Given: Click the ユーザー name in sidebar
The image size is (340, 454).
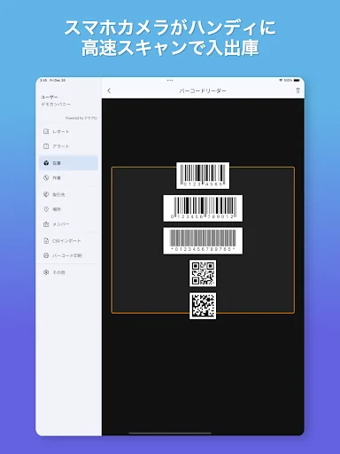Looking at the screenshot, I should 50,98.
